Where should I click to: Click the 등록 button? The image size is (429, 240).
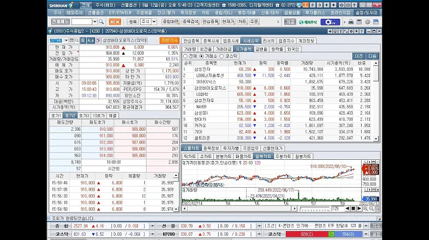coord(133,21)
